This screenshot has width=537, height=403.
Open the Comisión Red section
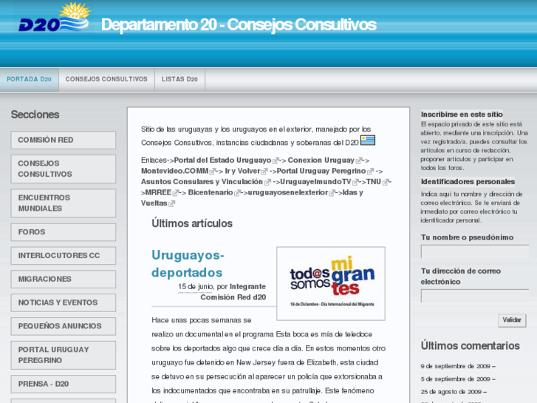coord(64,140)
